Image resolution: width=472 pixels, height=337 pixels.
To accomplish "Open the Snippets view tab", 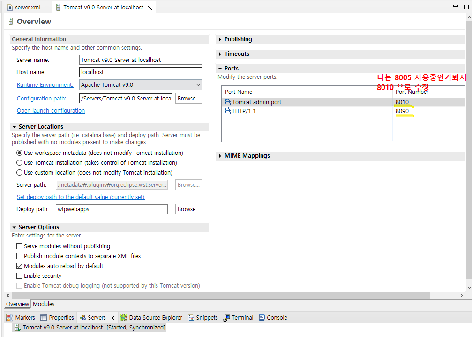I will [203, 317].
